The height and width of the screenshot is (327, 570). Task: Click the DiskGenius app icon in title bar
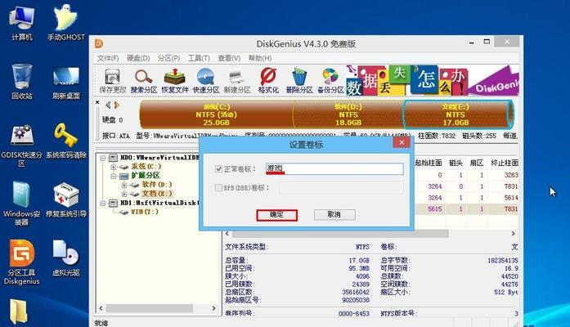[99, 44]
